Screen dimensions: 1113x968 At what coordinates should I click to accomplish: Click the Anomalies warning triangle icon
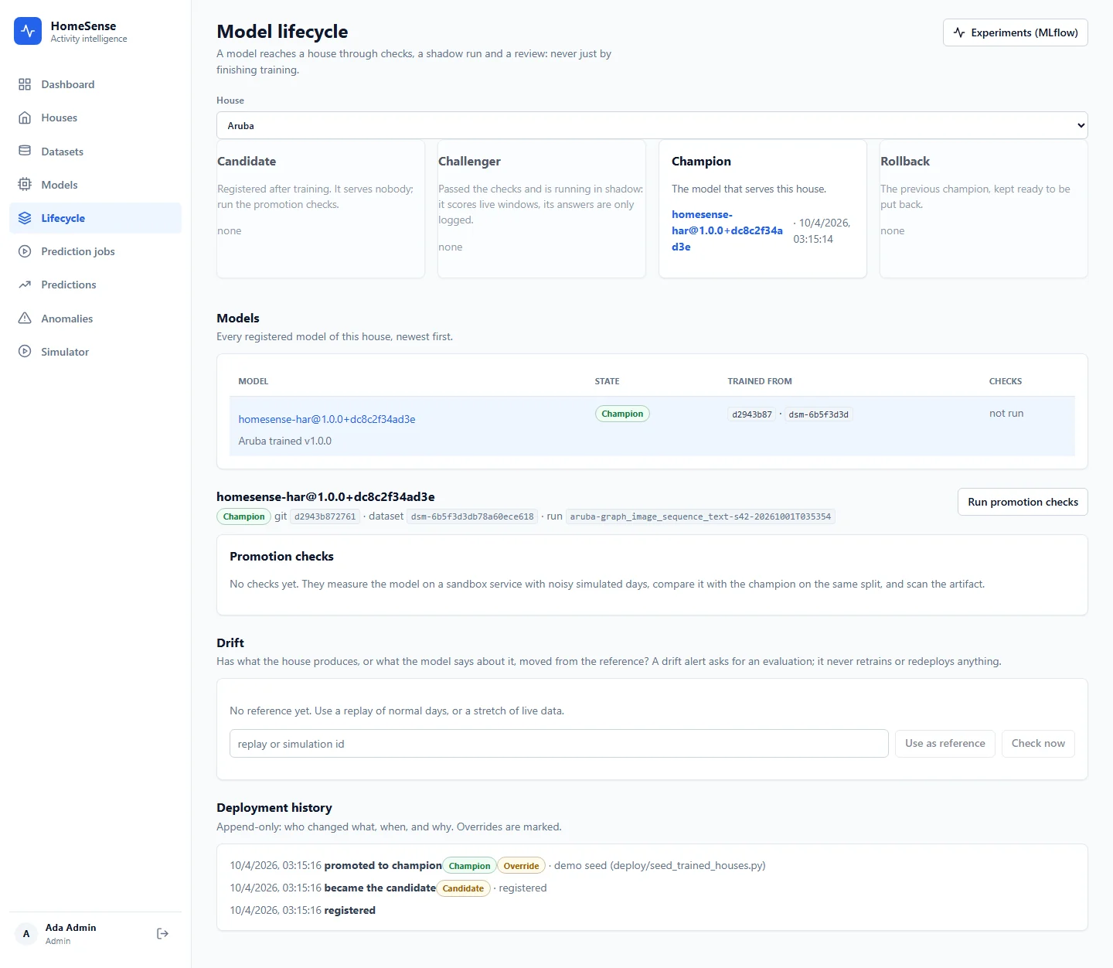pyautogui.click(x=25, y=319)
